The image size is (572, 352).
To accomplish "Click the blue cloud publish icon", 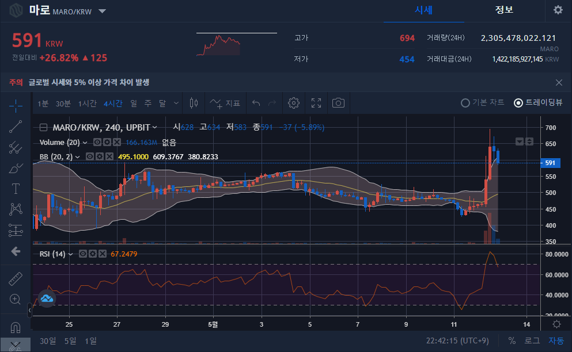I will (47, 299).
